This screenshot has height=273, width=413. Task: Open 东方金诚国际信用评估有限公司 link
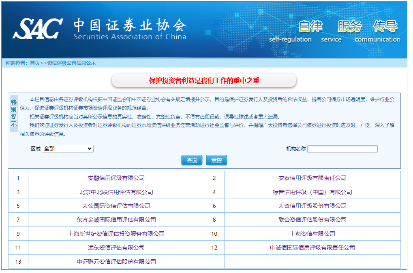click(116, 220)
